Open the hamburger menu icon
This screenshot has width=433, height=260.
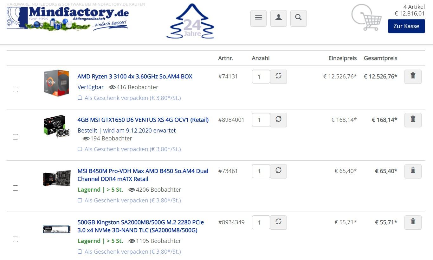tap(258, 18)
